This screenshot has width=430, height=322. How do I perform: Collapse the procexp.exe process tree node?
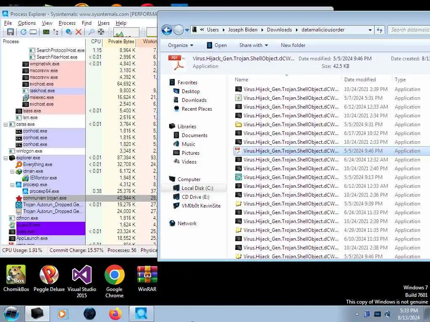[x=12, y=185]
